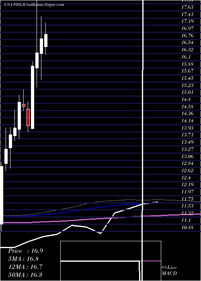Click the 15.23 price axis label
The height and width of the screenshot is (281, 201).
click(x=187, y=85)
